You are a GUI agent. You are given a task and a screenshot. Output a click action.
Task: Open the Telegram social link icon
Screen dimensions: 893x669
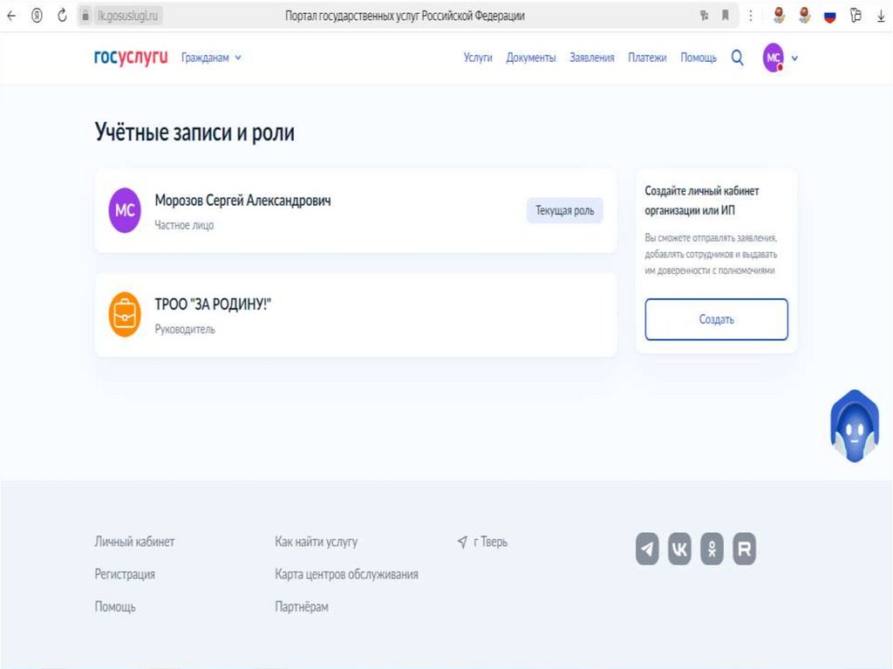pyautogui.click(x=647, y=549)
